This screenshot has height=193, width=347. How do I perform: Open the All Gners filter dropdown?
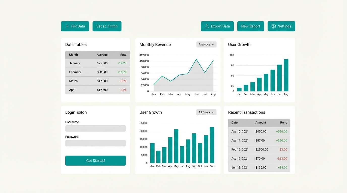point(206,112)
